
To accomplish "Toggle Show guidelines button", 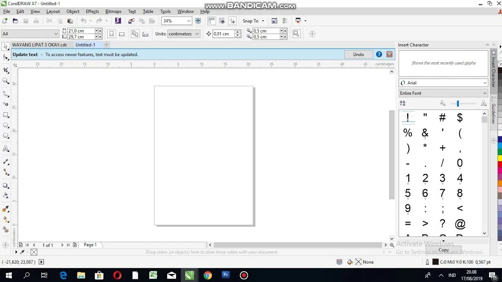I will (x=232, y=21).
